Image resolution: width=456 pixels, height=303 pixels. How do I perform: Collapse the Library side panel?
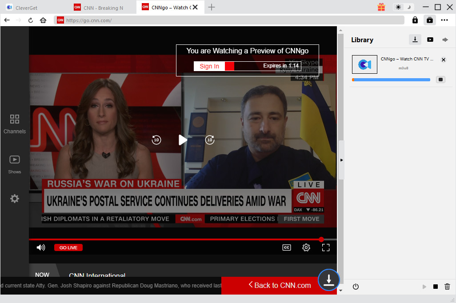click(x=341, y=160)
